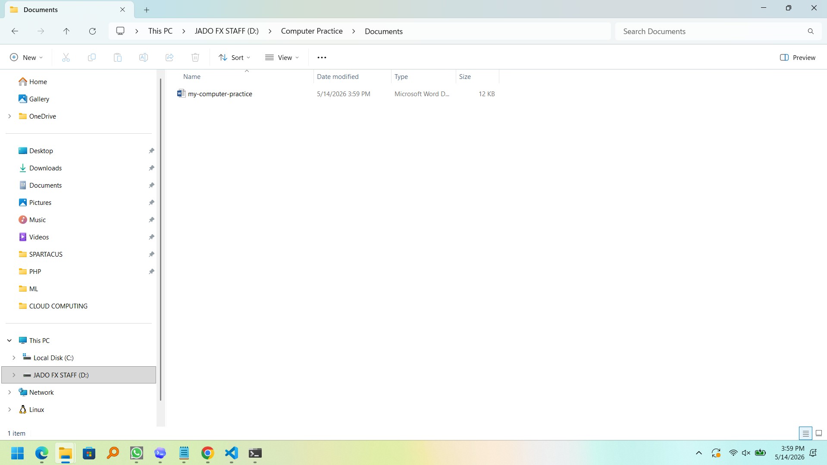Open the See more ellipsis menu
This screenshot has height=465, width=827.
point(322,57)
